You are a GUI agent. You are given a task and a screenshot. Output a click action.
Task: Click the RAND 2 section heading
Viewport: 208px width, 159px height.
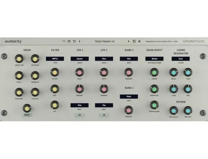point(129,88)
